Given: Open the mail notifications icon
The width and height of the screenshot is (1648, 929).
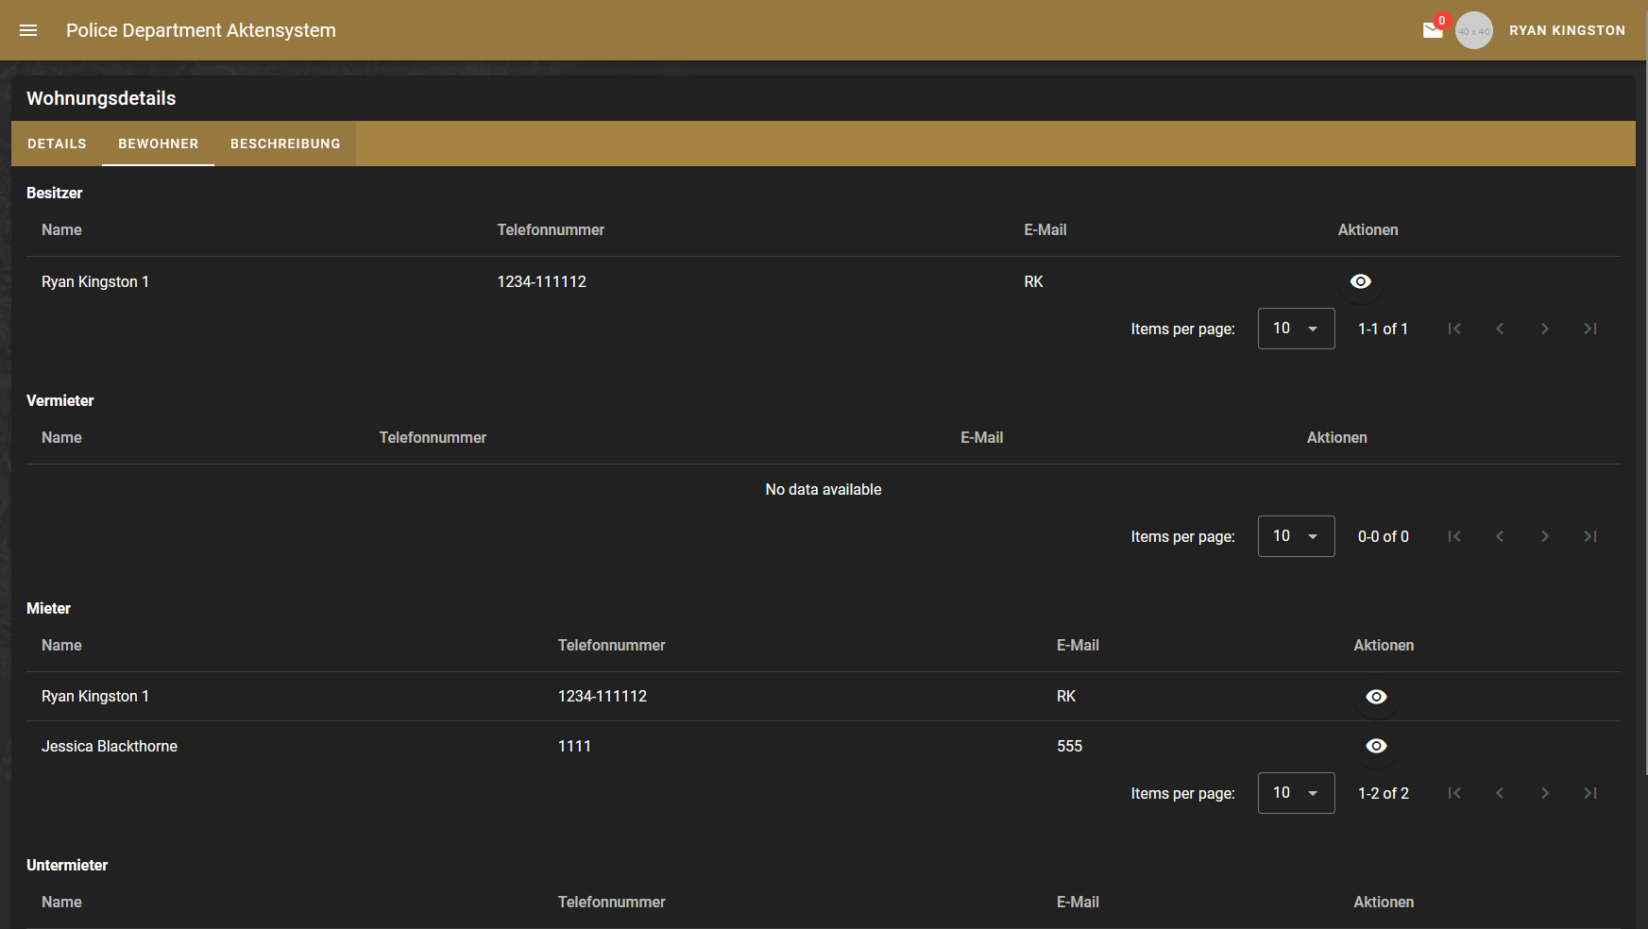Looking at the screenshot, I should point(1433,30).
